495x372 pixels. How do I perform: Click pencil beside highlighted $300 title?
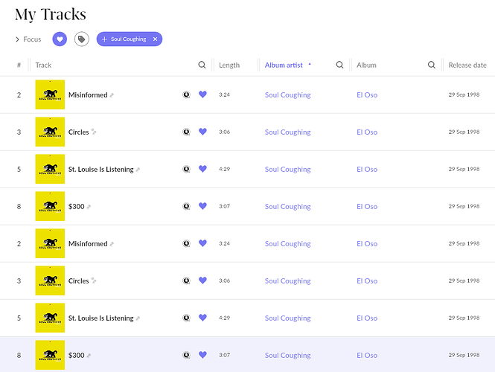[89, 356]
